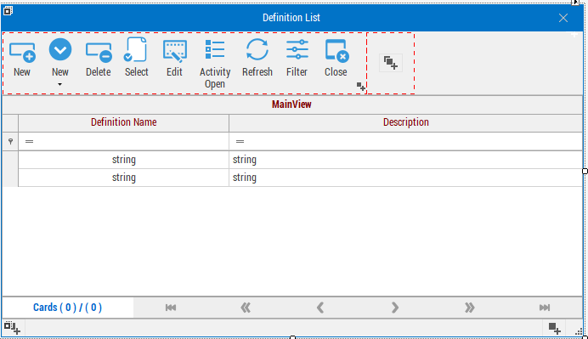This screenshot has height=339, width=588.
Task: Click the Select document icon
Action: tap(135, 49)
